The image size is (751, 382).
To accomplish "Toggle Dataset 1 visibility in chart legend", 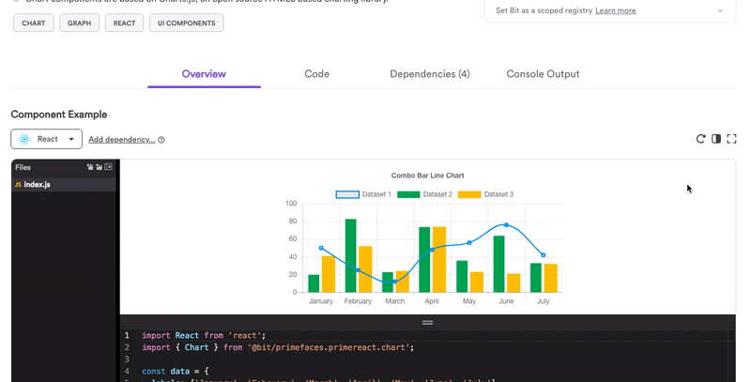I will 347,194.
